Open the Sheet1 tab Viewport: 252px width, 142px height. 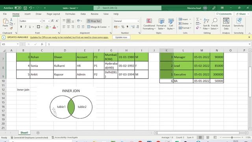tap(24, 133)
